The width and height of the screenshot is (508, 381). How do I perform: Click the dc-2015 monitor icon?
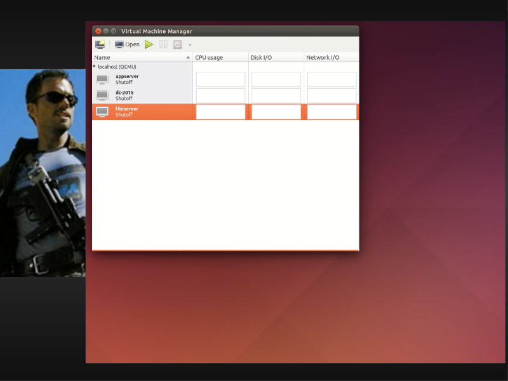pyautogui.click(x=102, y=96)
